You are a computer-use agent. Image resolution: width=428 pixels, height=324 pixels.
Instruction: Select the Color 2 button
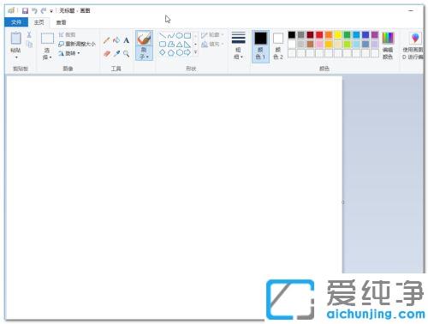coord(278,45)
